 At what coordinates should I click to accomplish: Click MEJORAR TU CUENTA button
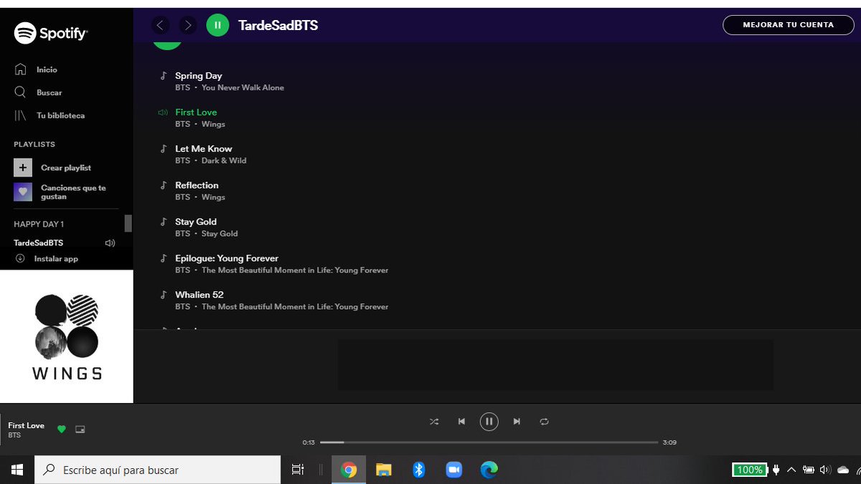789,25
